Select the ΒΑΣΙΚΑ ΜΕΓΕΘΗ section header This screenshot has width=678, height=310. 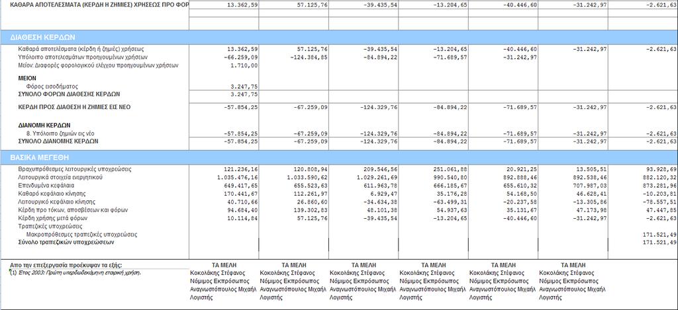point(339,157)
